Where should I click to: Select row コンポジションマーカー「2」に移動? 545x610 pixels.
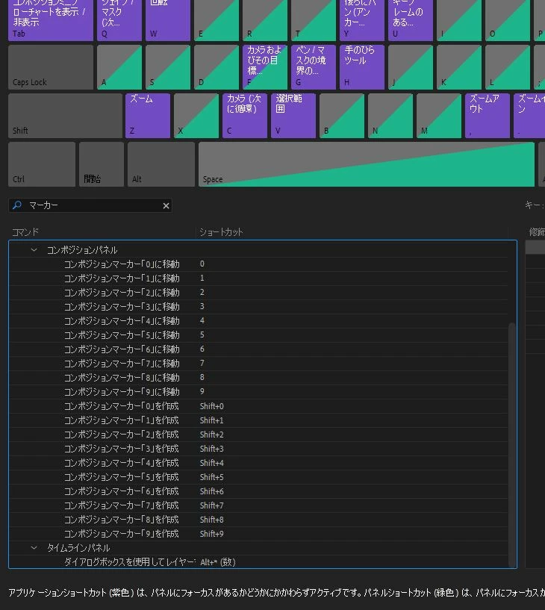click(x=259, y=292)
